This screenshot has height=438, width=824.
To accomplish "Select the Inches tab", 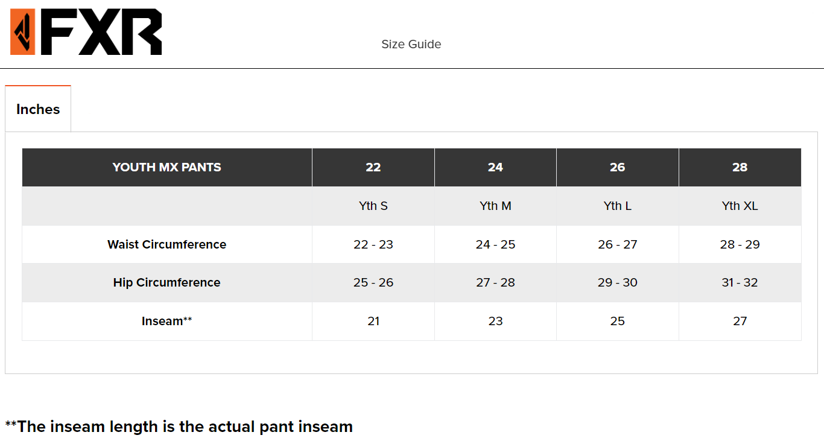I will click(38, 109).
